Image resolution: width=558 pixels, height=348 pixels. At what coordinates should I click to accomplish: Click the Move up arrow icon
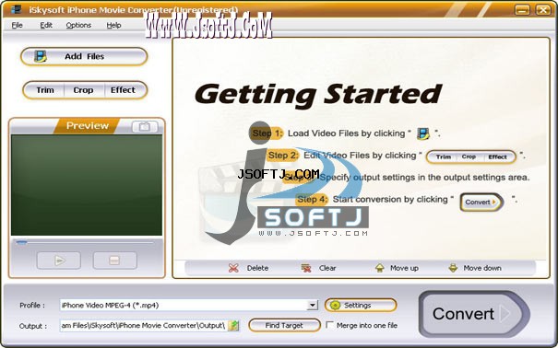pyautogui.click(x=380, y=268)
